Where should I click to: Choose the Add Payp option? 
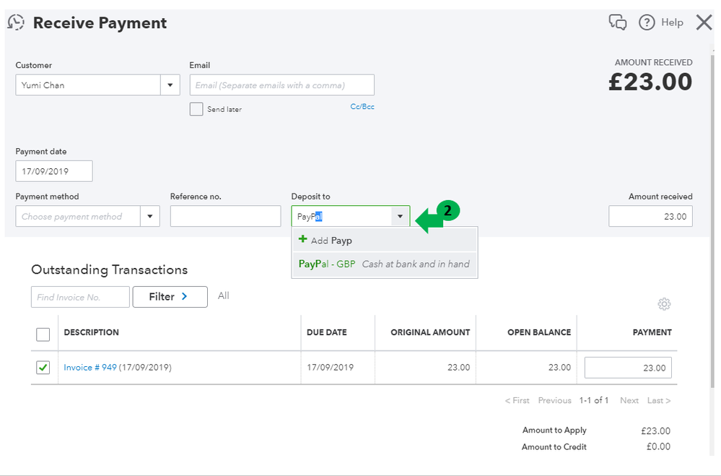click(331, 241)
